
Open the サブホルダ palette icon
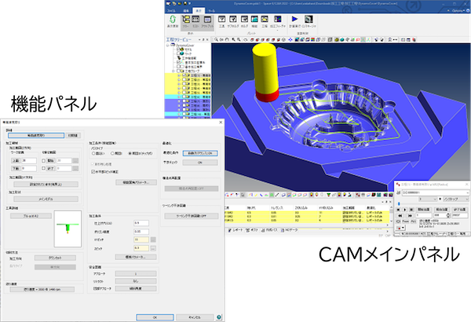point(233,19)
